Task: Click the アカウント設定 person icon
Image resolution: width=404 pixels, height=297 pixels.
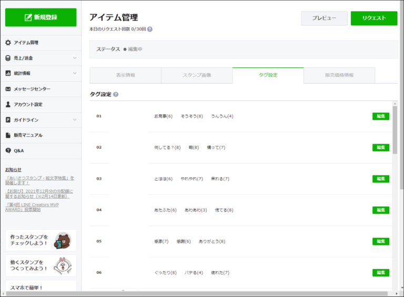Action: 8,104
